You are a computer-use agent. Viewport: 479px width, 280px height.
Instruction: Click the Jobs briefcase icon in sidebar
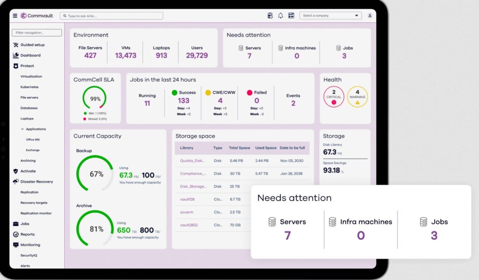pyautogui.click(x=16, y=224)
